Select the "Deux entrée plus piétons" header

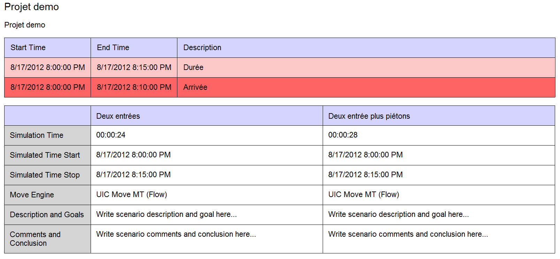369,116
